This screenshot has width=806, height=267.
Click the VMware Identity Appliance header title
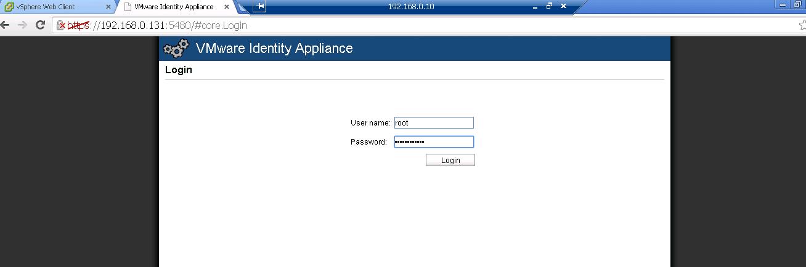(x=274, y=49)
